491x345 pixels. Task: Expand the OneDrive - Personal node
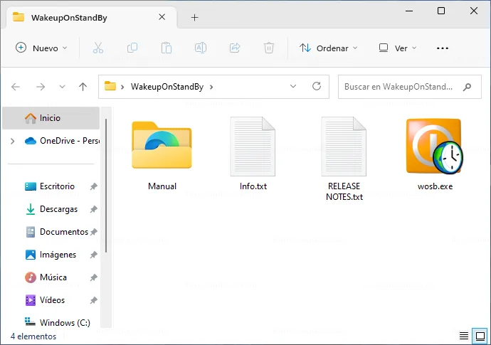point(13,141)
